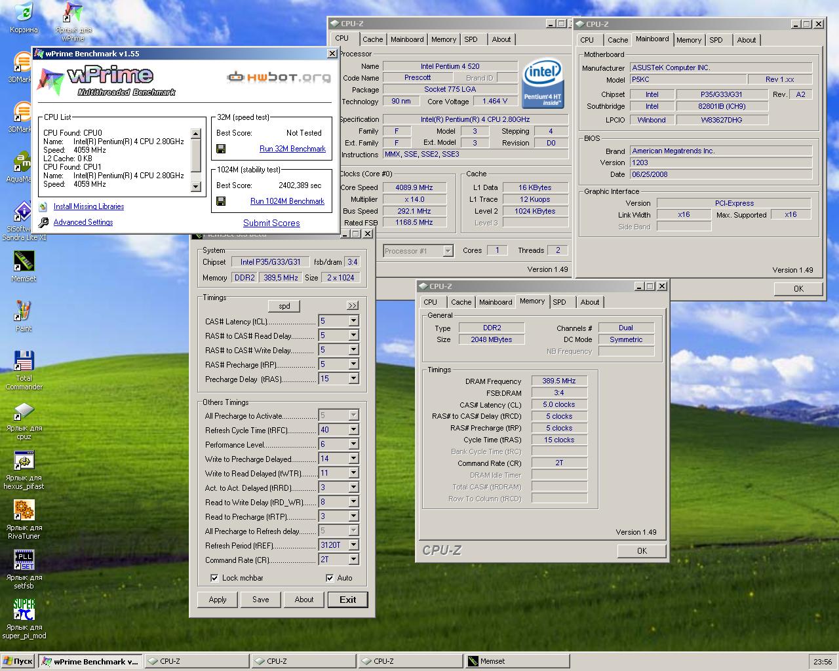The height and width of the screenshot is (671, 839).
Task: Switch to Mainboard tab in Memory CPU-Z window
Action: coord(495,302)
